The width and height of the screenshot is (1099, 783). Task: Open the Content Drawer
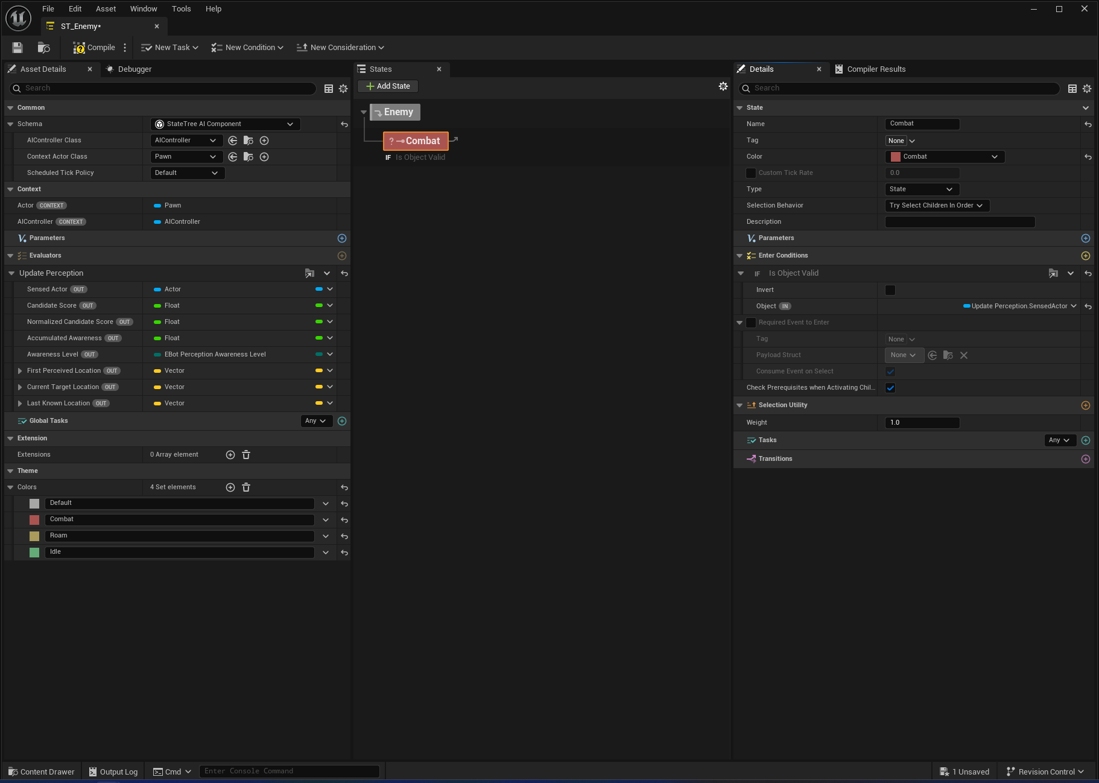point(42,772)
